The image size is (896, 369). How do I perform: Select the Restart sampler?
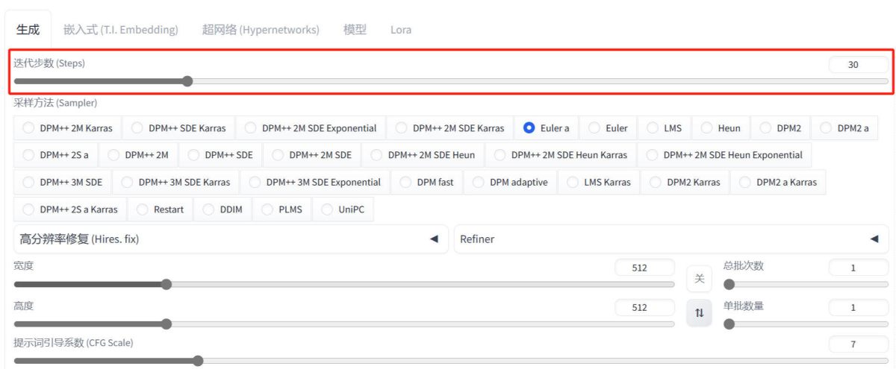coord(161,209)
